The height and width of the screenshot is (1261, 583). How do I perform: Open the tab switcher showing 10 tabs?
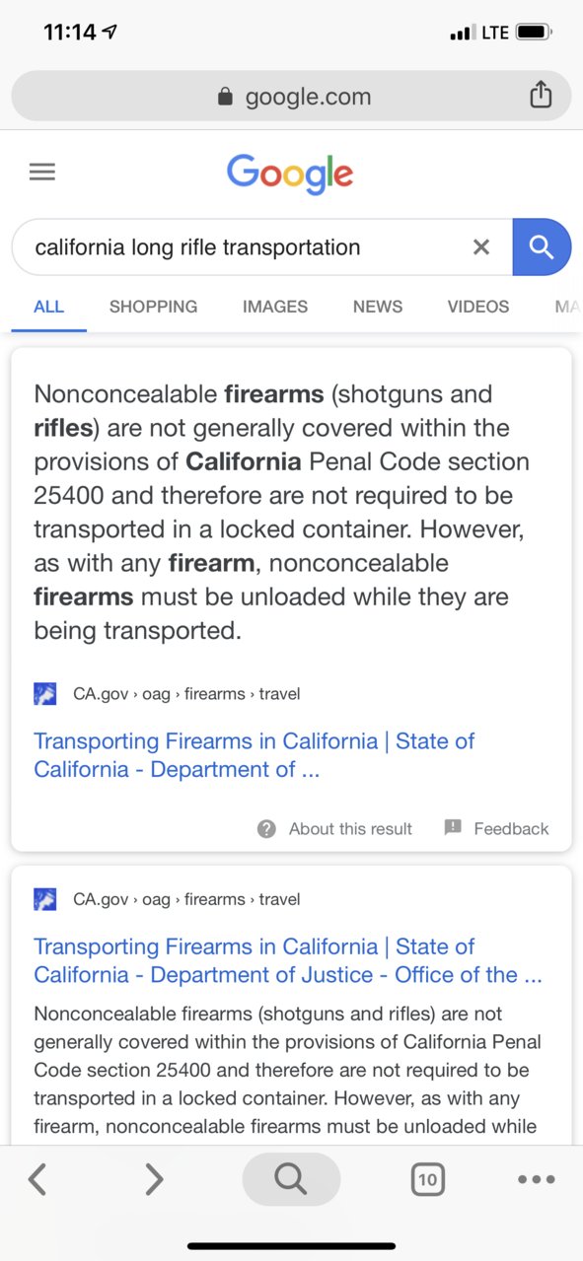coord(427,1178)
